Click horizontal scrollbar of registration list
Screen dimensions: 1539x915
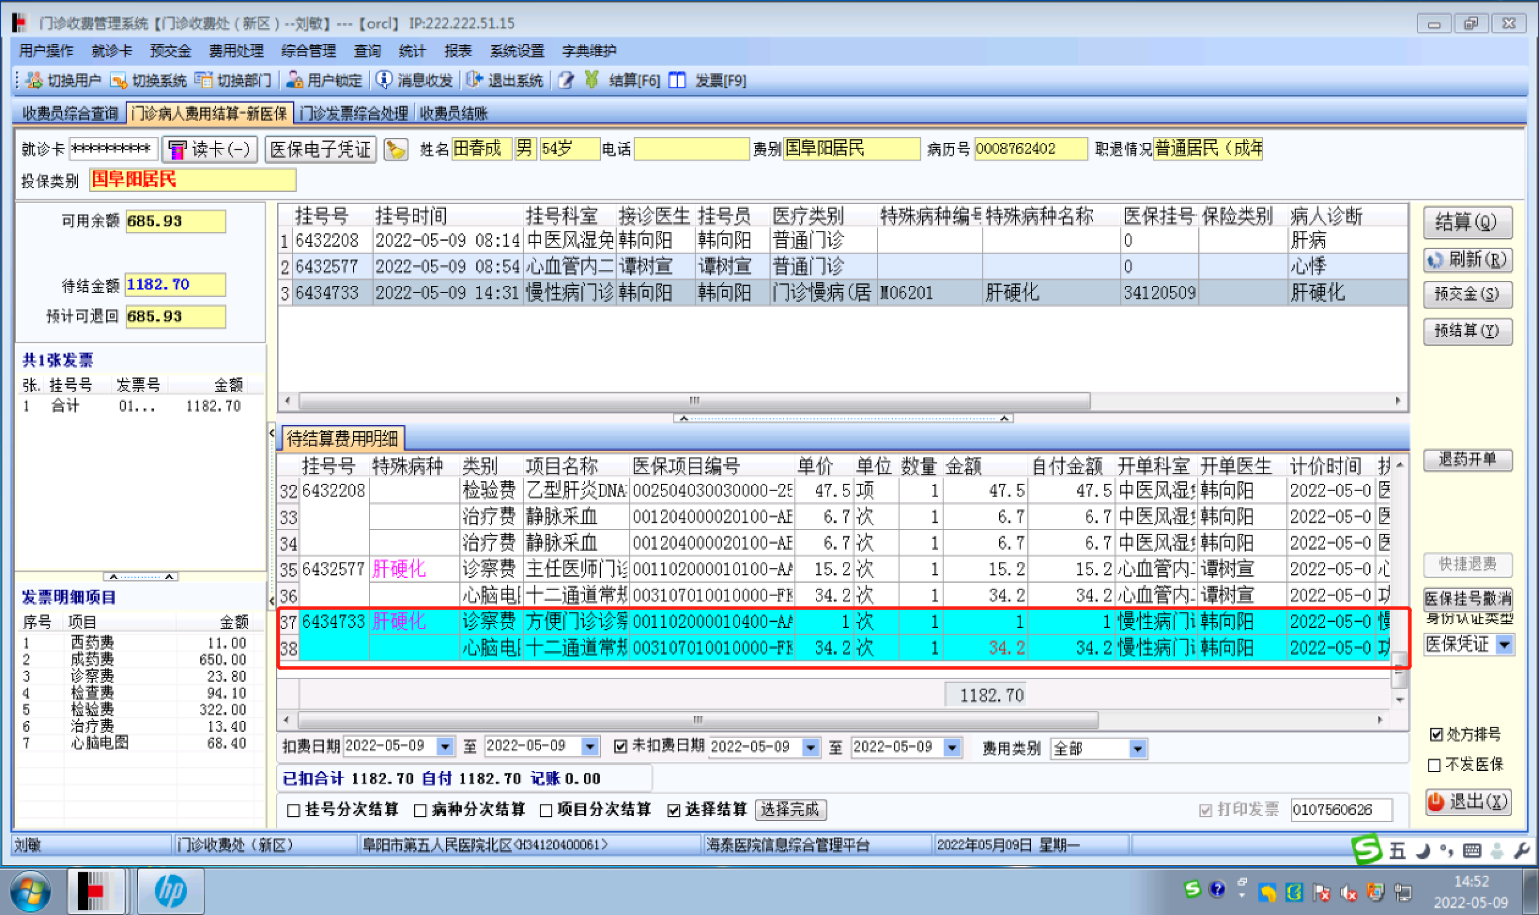[694, 401]
